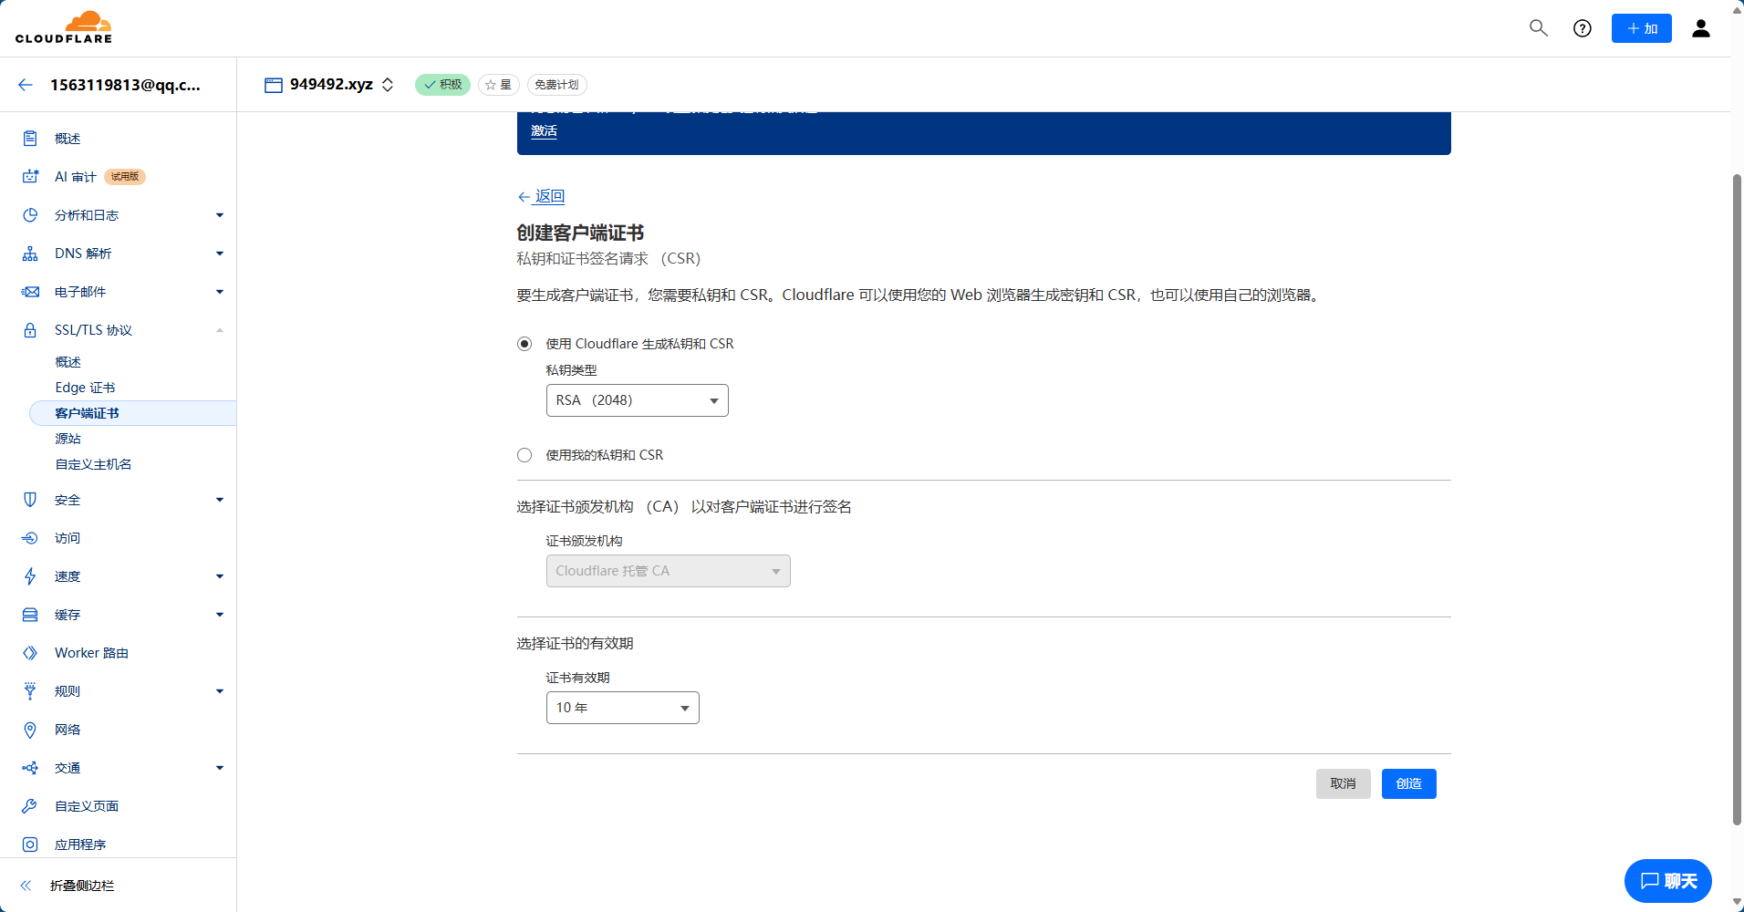Open the help question mark icon
The height and width of the screenshot is (912, 1744).
1583,28
